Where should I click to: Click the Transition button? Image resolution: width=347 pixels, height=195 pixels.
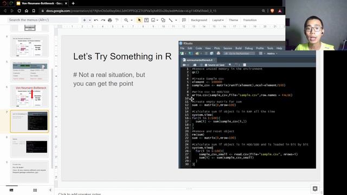click(249, 20)
